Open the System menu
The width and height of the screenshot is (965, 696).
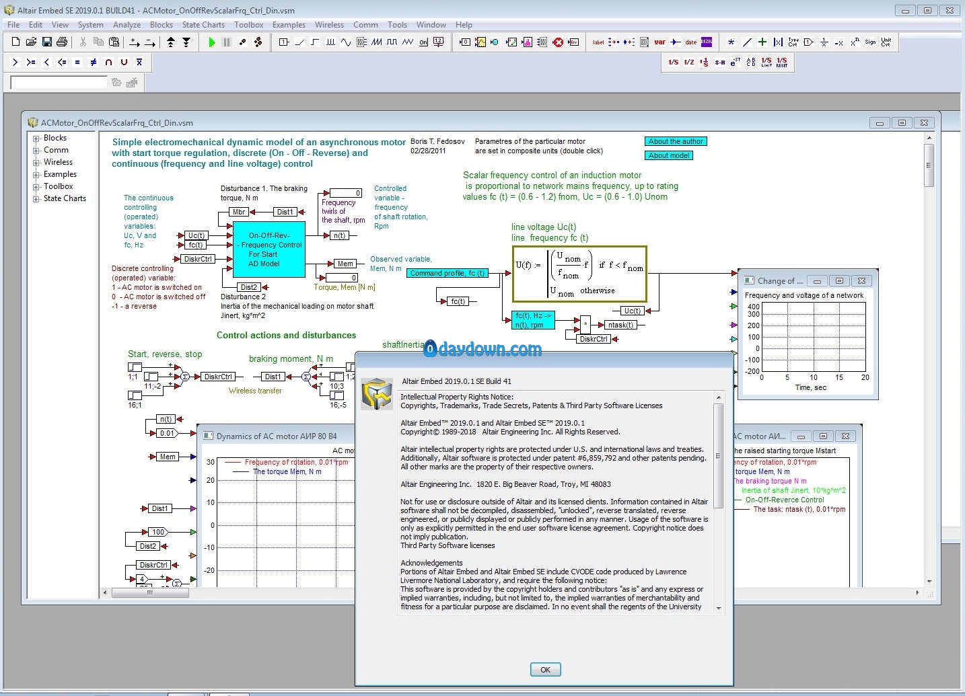[x=90, y=25]
